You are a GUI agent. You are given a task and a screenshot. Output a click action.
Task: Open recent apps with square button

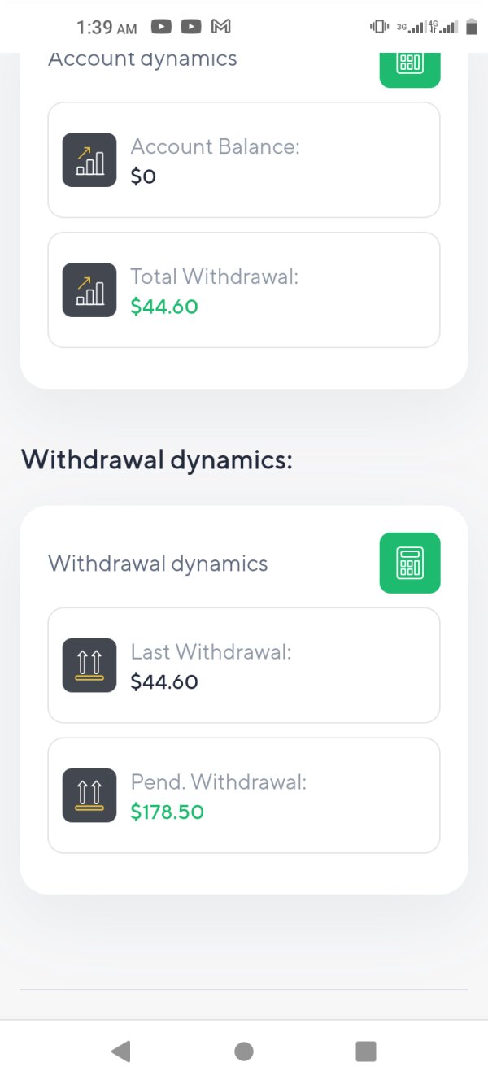tap(366, 1051)
